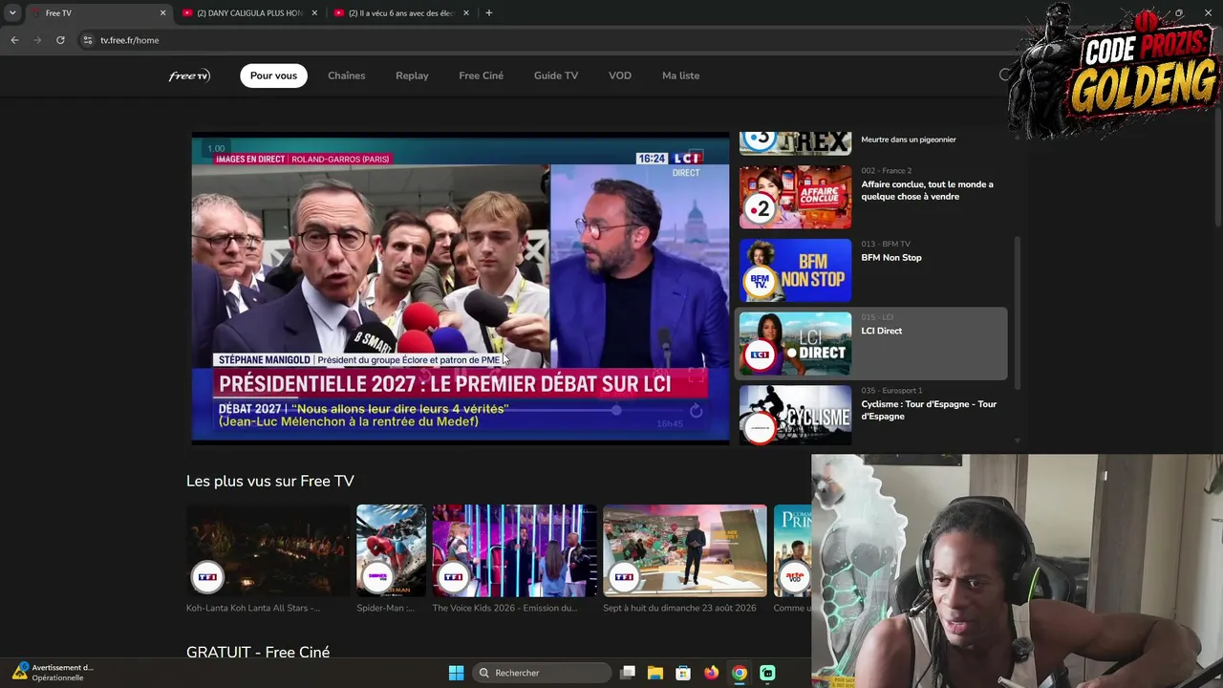Go to the Replay section
The height and width of the screenshot is (688, 1223).
(412, 75)
